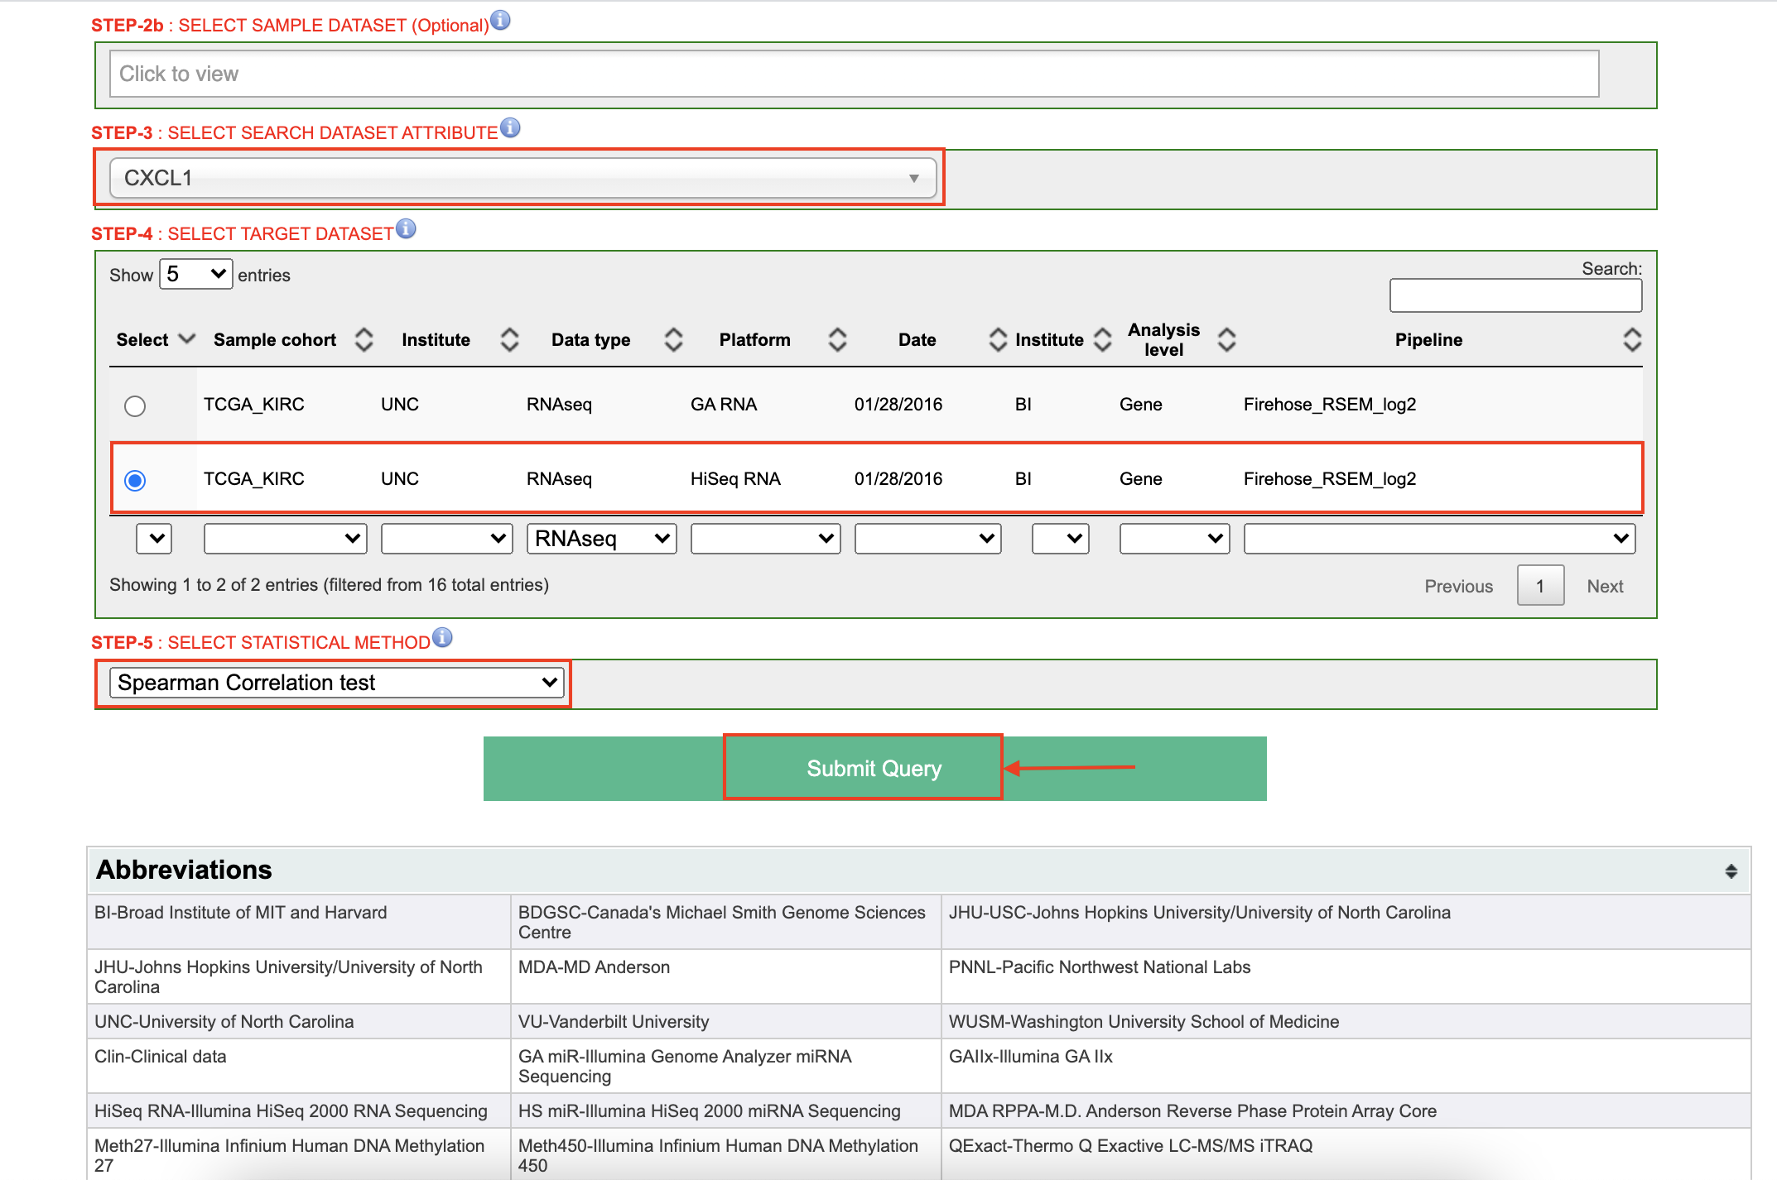
Task: Click the table Search input field
Action: [1515, 295]
